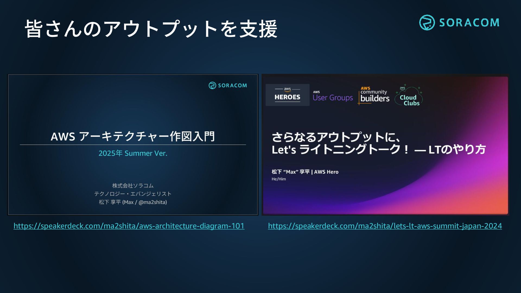Click the AWS Cloud Clubs logo
The image size is (521, 293).
coord(409,95)
